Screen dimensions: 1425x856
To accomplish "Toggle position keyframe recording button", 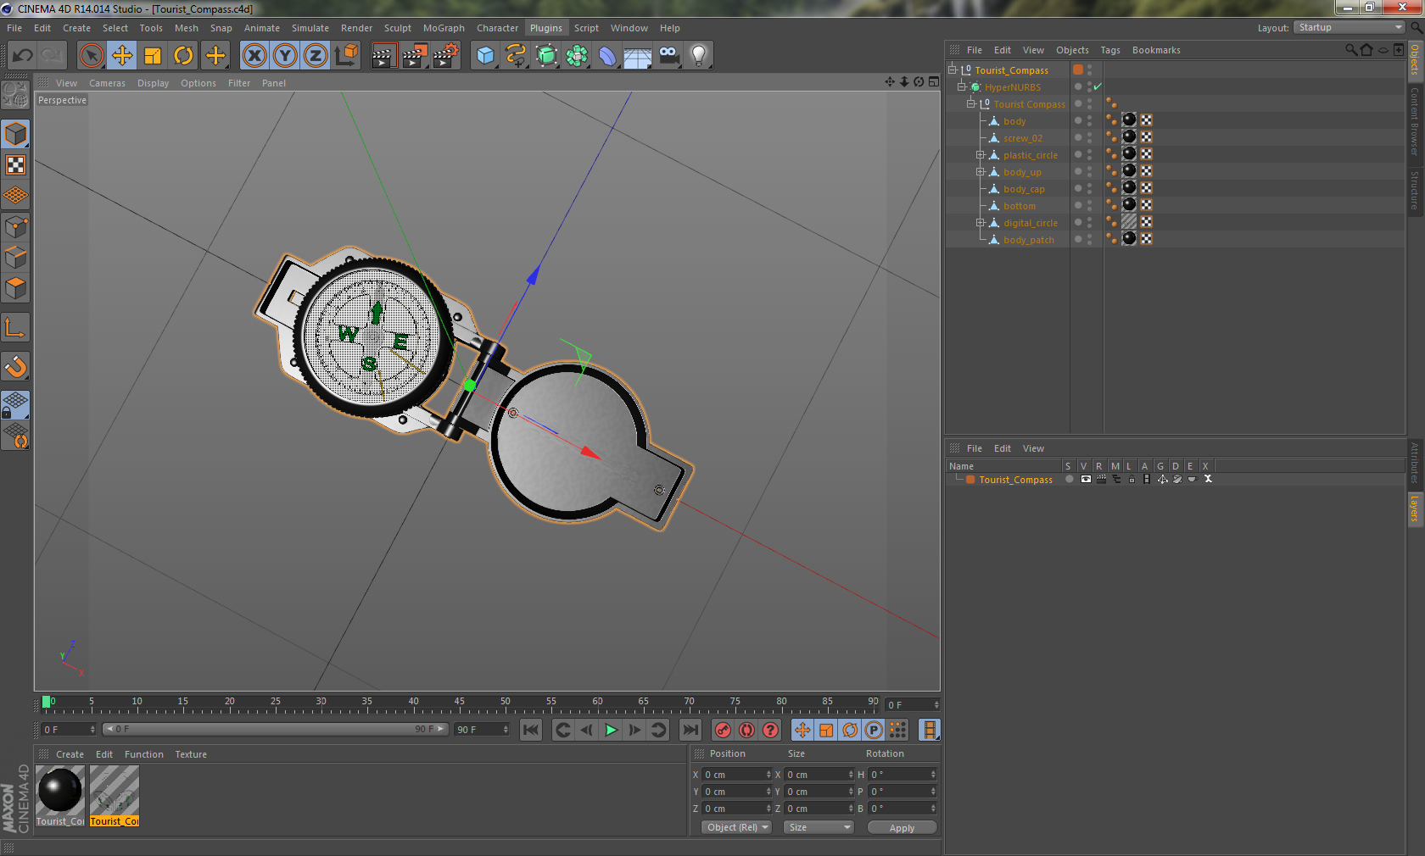I will pyautogui.click(x=802, y=730).
